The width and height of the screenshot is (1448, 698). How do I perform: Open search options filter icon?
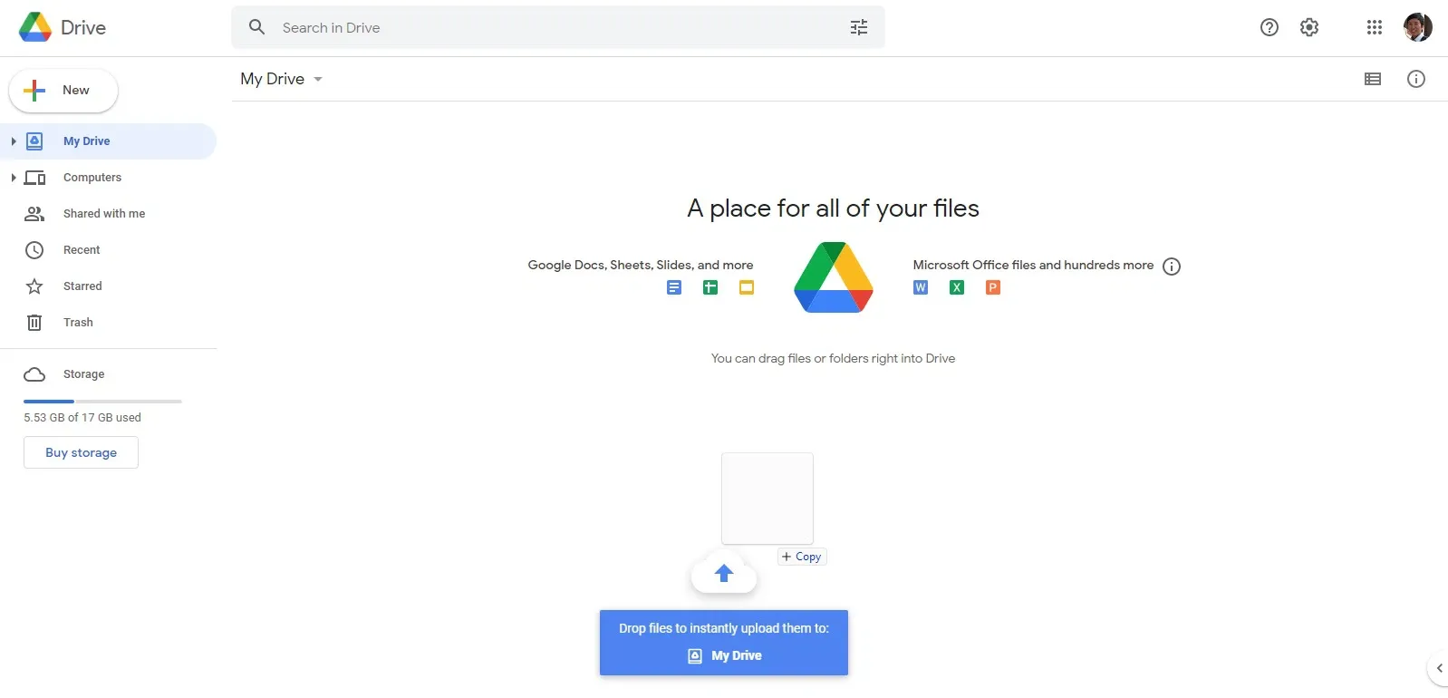[859, 27]
